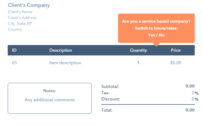Edit Any additional comments in Notes box
The width and height of the screenshot is (203, 125).
pyautogui.click(x=50, y=100)
